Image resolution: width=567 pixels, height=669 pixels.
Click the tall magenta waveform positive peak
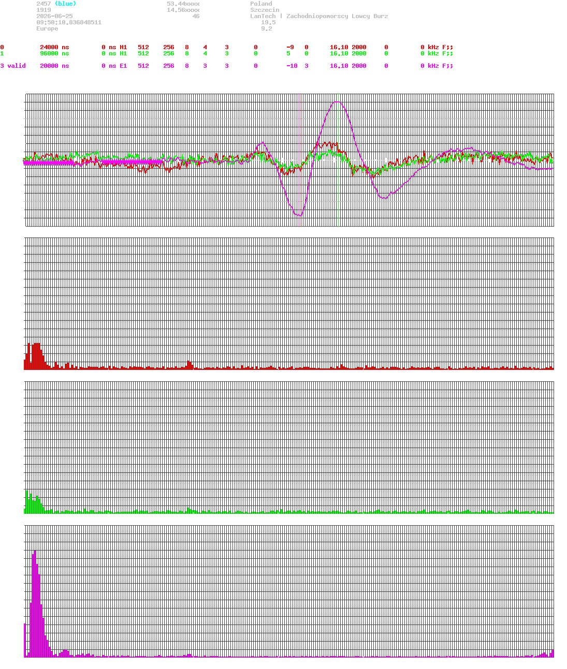click(337, 102)
